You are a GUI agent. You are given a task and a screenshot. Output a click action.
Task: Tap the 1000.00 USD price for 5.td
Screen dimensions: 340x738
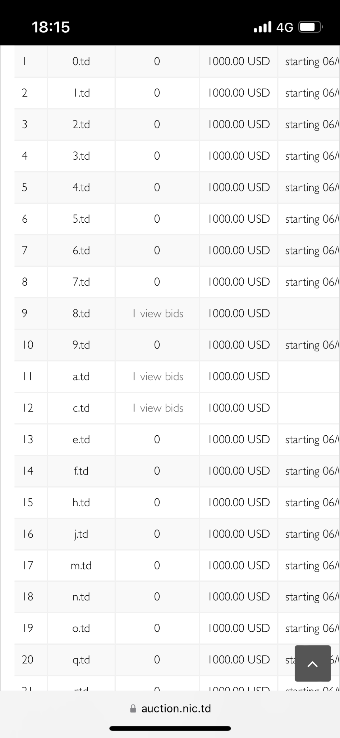tap(239, 219)
